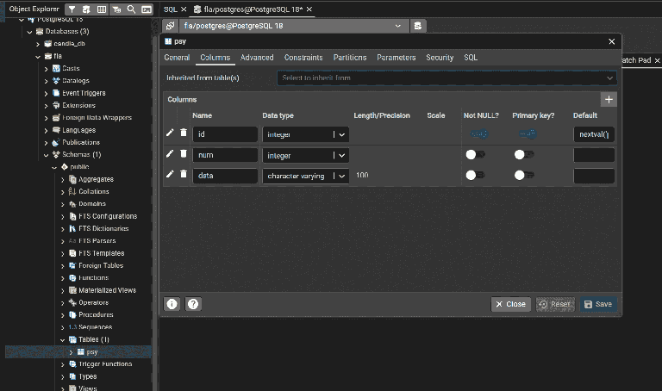Select Trigger Functions in the tree
The height and width of the screenshot is (391, 662).
pyautogui.click(x=105, y=364)
